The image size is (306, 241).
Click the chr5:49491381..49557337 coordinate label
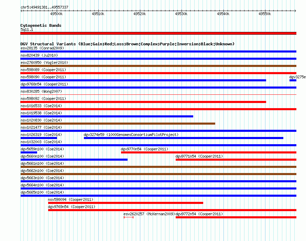[x=44, y=7]
